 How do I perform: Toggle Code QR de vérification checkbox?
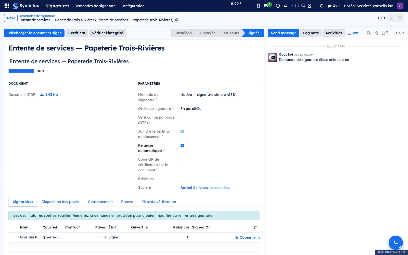(182, 160)
